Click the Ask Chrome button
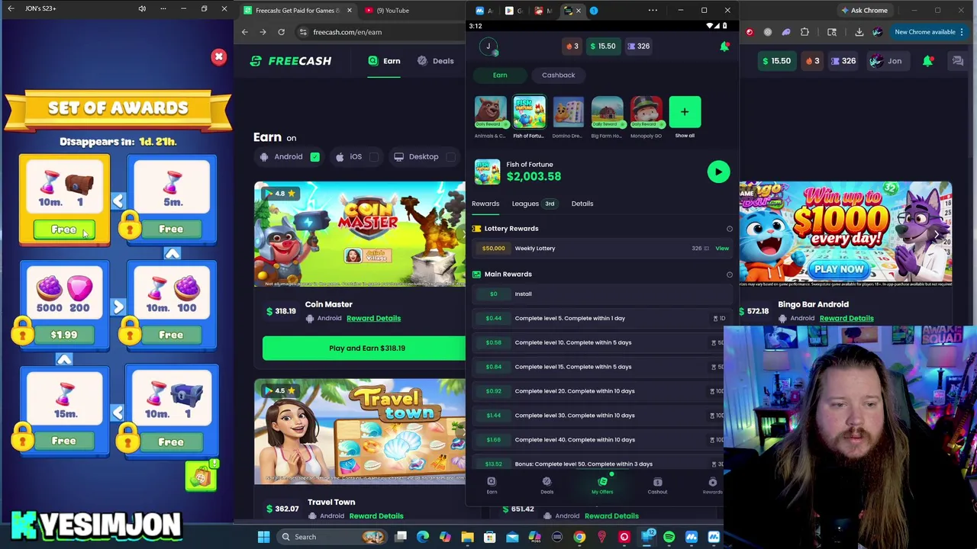Screen dimensions: 977x549 pos(863,11)
